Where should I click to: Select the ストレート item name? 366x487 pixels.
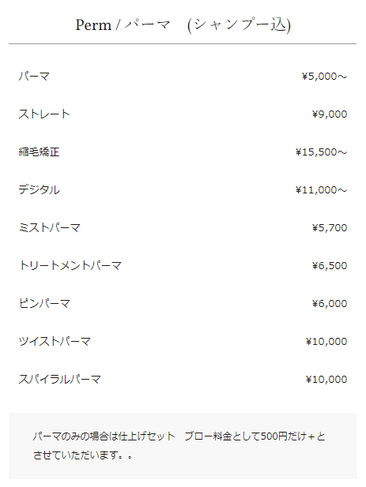pyautogui.click(x=44, y=114)
